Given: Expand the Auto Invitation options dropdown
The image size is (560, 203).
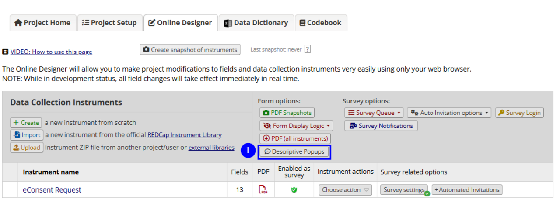Looking at the screenshot, I should 449,113.
